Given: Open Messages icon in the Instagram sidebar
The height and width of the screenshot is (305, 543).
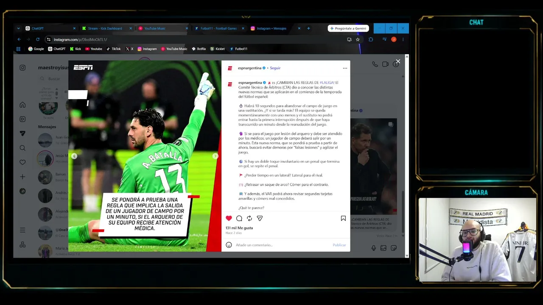Looking at the screenshot, I should click(x=22, y=133).
